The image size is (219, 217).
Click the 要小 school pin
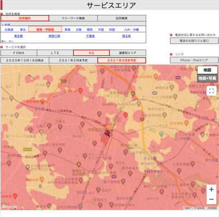(12, 99)
